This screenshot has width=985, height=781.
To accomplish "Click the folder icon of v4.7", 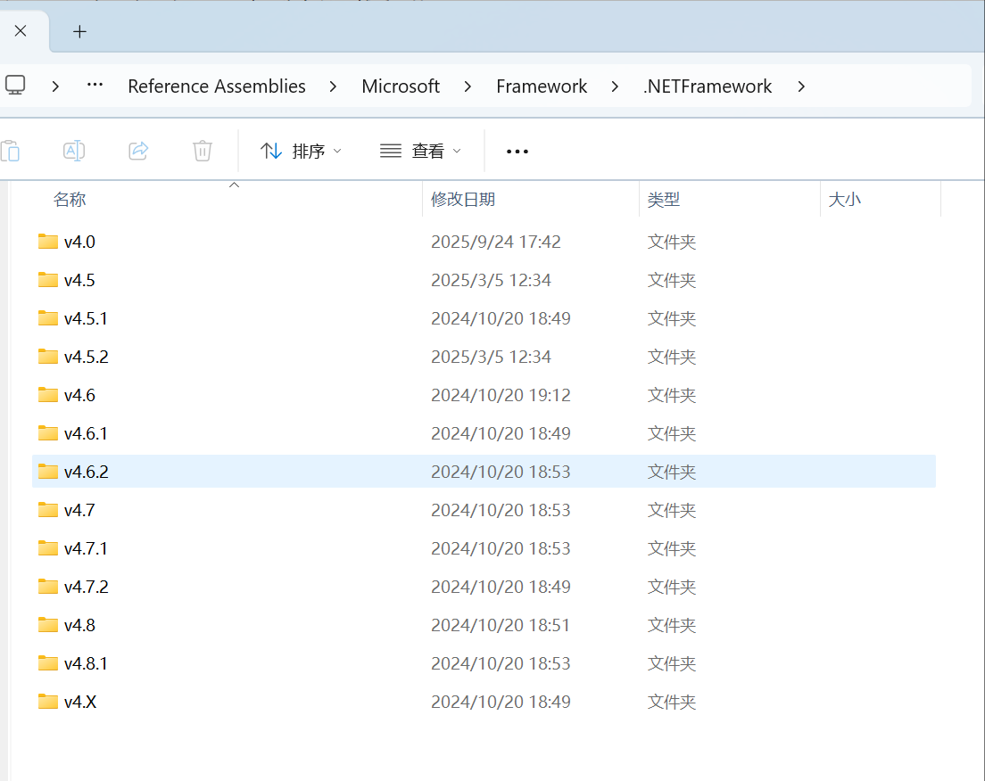I will [48, 509].
